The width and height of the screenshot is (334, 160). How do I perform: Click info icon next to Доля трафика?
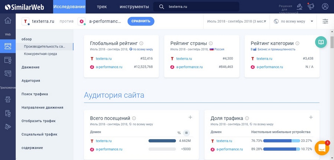(247, 119)
